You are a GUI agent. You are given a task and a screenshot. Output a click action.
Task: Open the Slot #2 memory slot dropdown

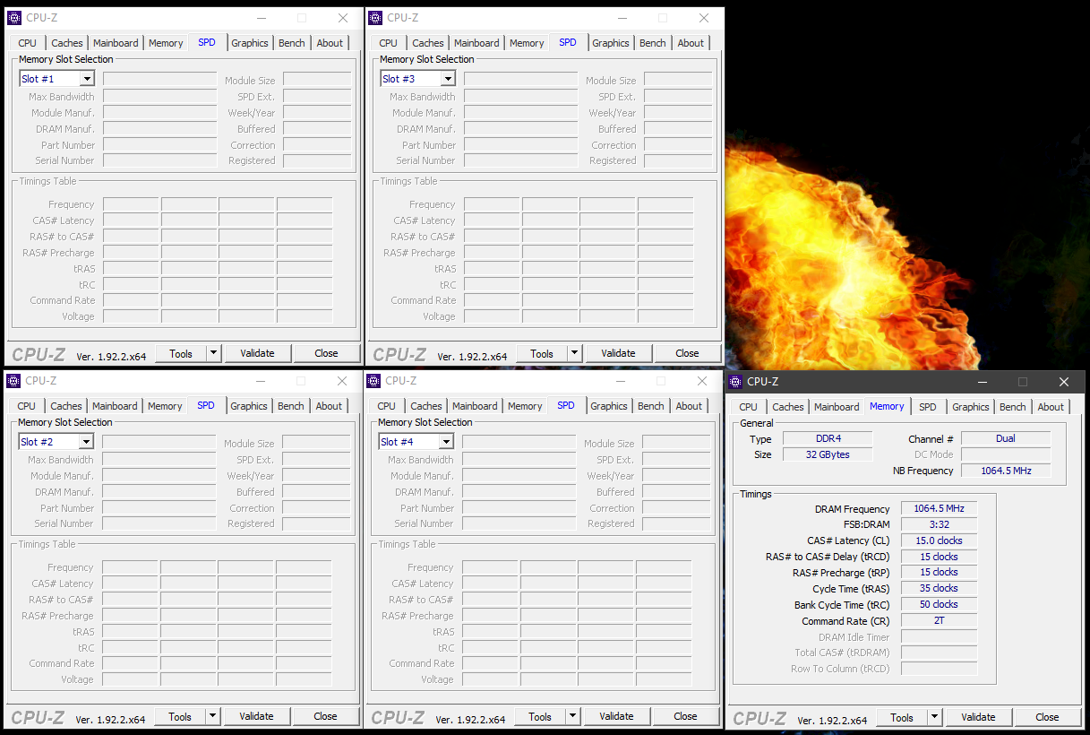click(86, 442)
